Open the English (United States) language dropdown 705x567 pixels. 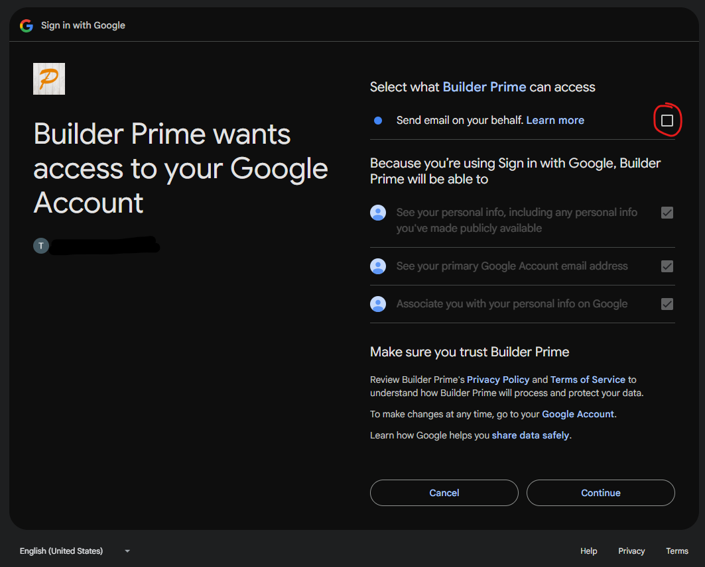[x=61, y=550]
